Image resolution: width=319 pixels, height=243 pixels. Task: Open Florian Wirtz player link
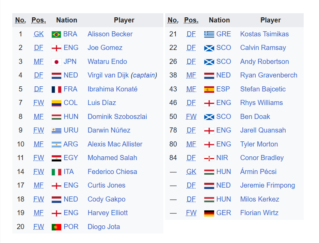[x=259, y=213]
